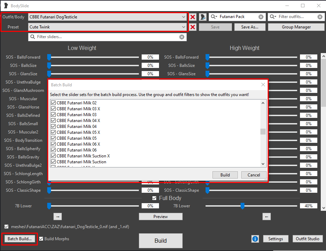326x251 pixels.
Task: Click the large main Build button
Action: pos(160,241)
